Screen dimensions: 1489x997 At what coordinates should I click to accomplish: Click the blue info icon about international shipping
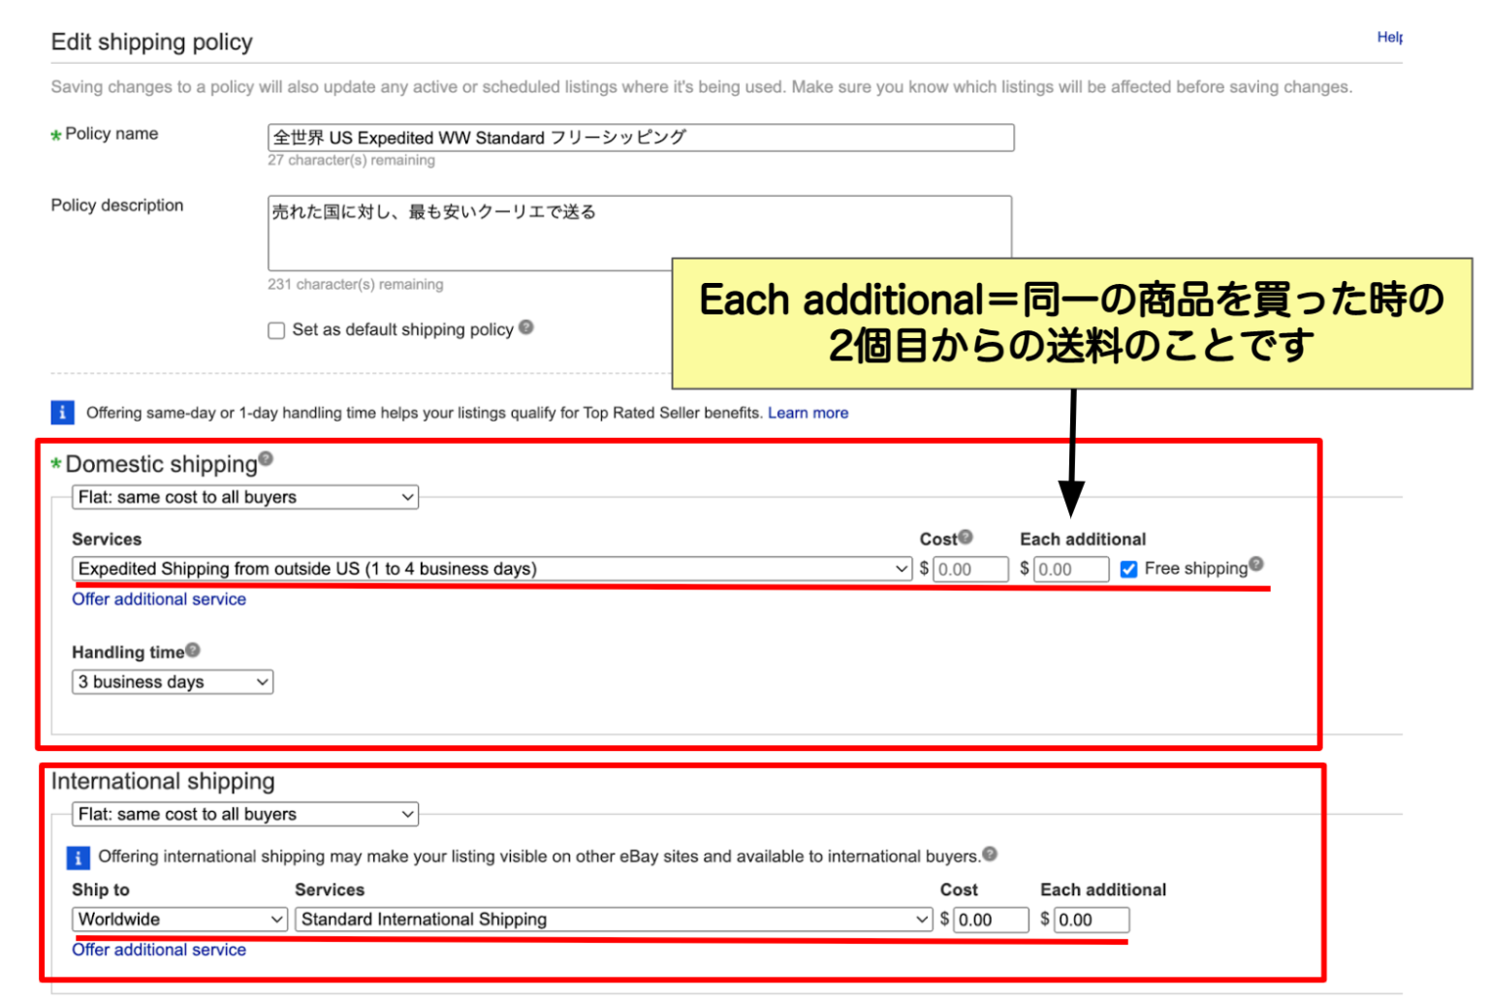(77, 857)
